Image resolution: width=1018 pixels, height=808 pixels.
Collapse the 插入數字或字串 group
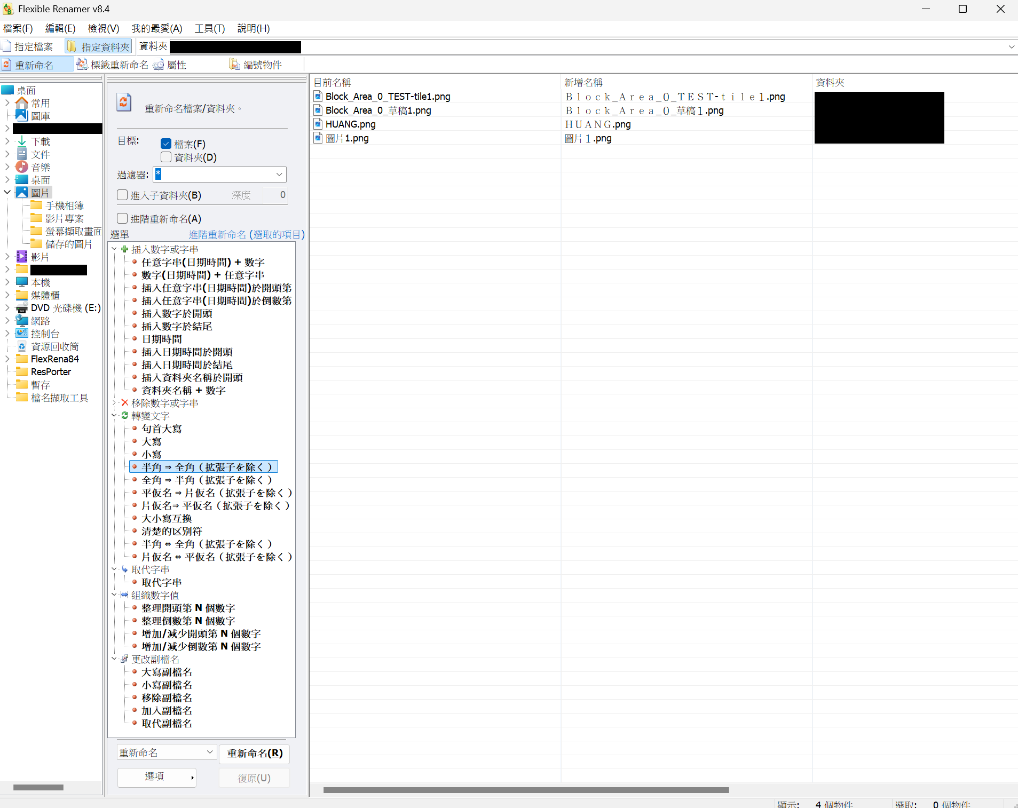(x=114, y=249)
